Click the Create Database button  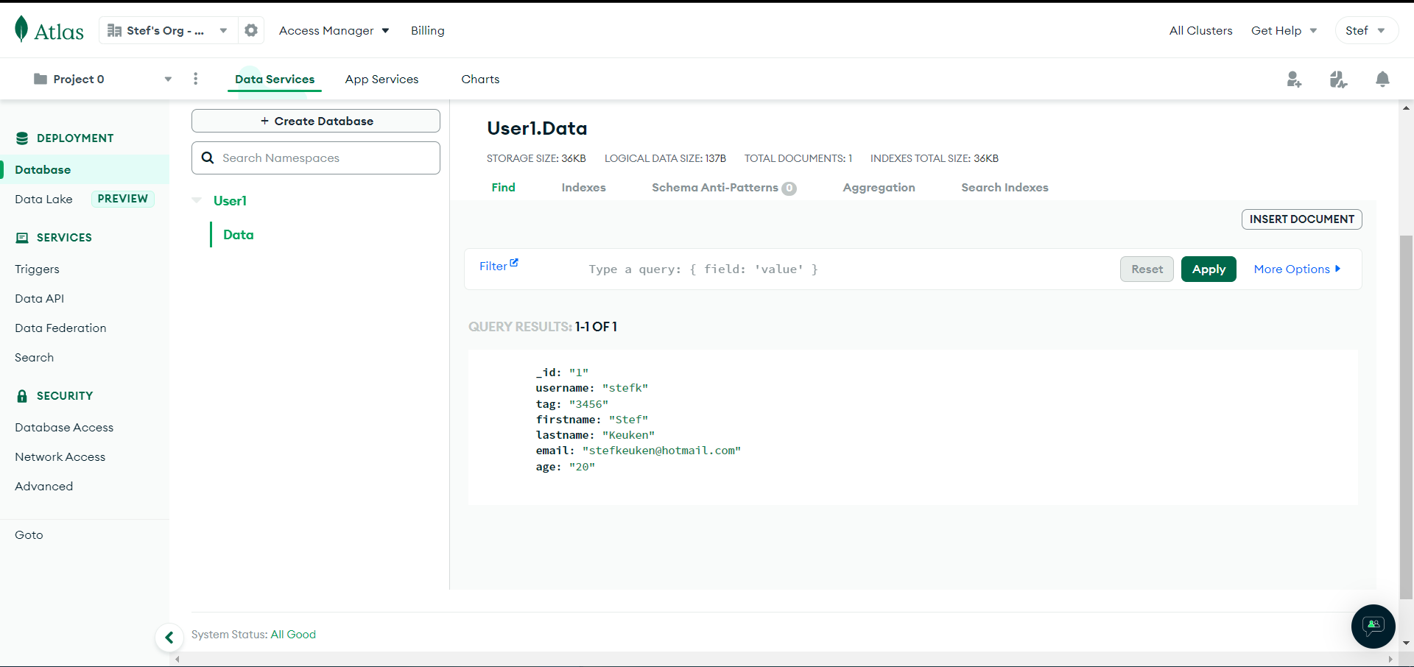316,121
